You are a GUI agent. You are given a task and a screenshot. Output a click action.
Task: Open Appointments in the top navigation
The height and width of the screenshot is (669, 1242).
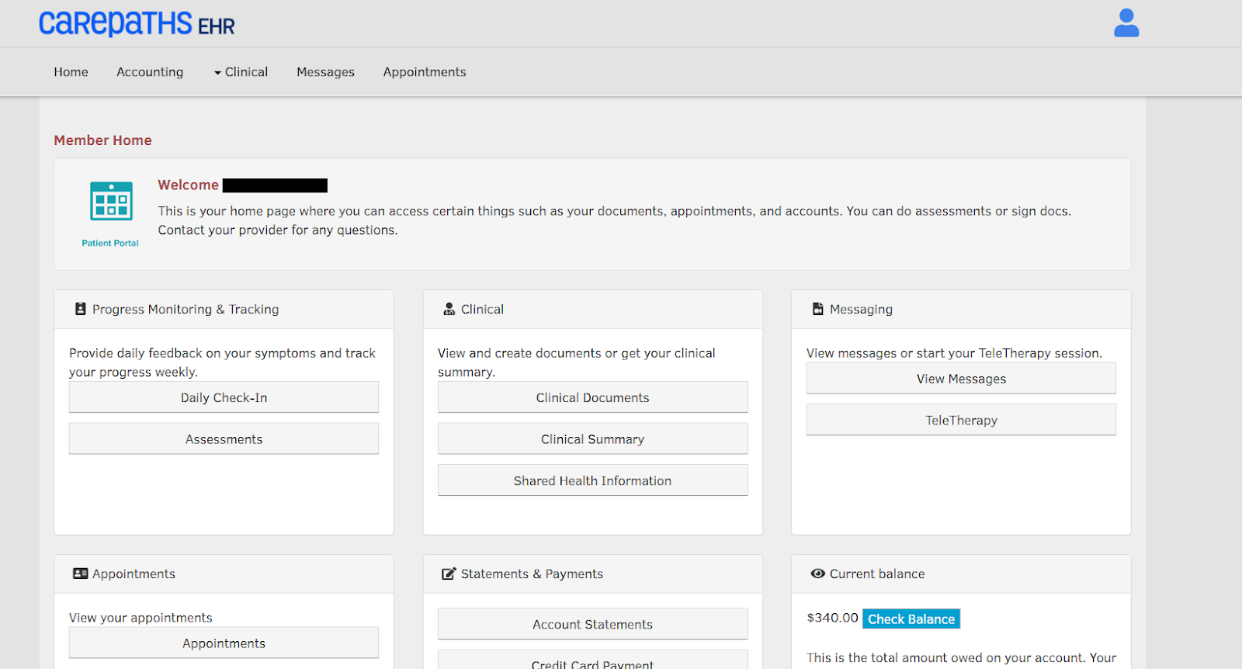coord(425,72)
